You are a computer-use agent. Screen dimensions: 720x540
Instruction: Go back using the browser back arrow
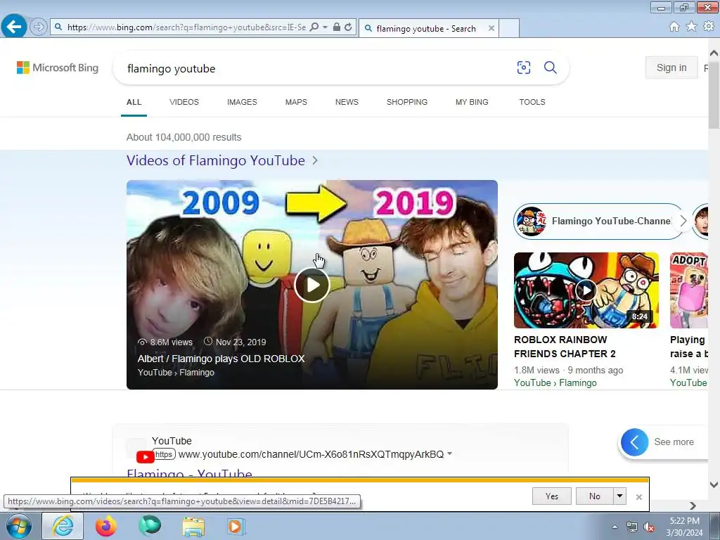tap(14, 27)
